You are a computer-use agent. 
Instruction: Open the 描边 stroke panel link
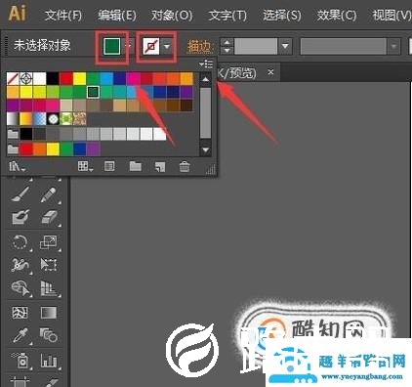tap(199, 47)
